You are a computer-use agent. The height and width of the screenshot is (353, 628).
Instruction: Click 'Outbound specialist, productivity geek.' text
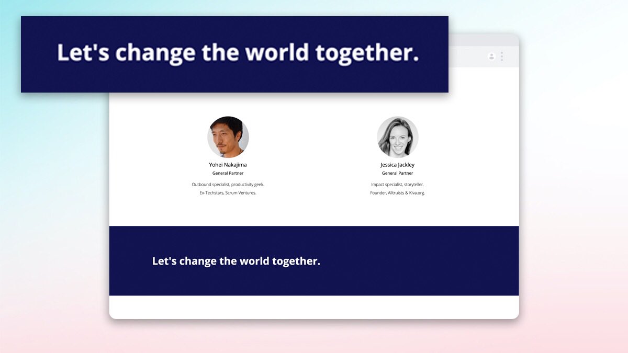[x=228, y=185]
